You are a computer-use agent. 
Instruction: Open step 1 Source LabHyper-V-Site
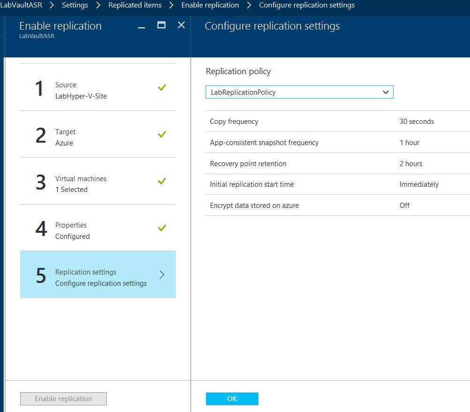tap(97, 88)
